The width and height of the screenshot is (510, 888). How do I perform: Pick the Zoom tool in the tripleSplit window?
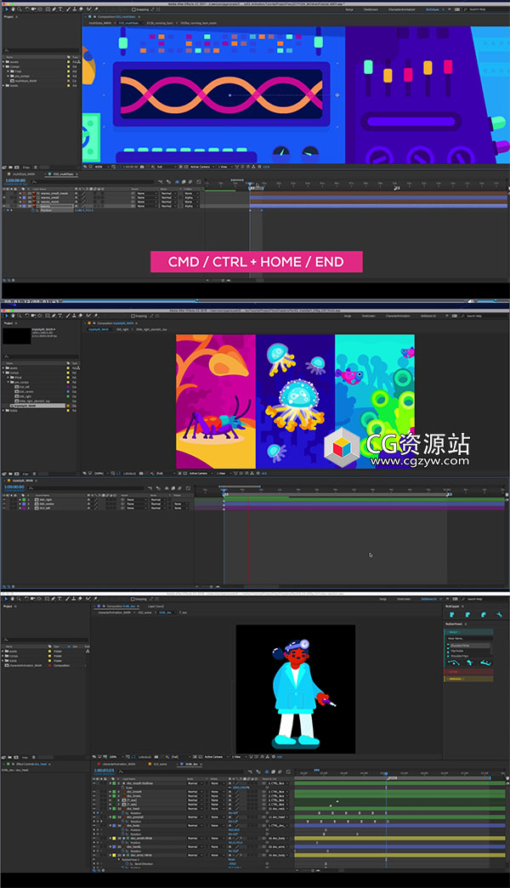(20, 316)
